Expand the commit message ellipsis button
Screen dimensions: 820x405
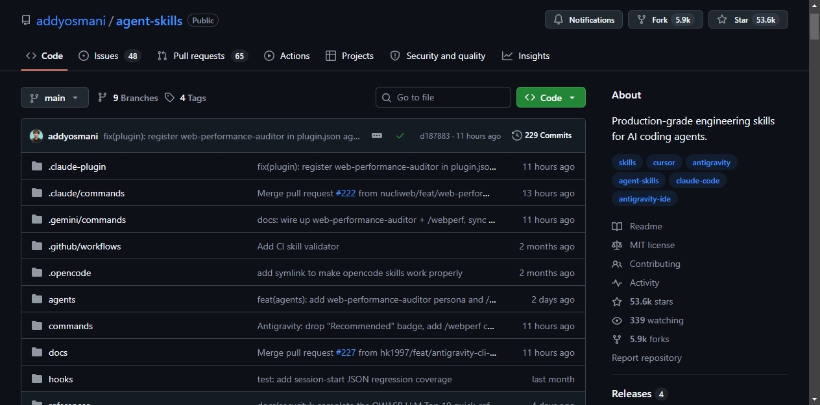pyautogui.click(x=377, y=136)
